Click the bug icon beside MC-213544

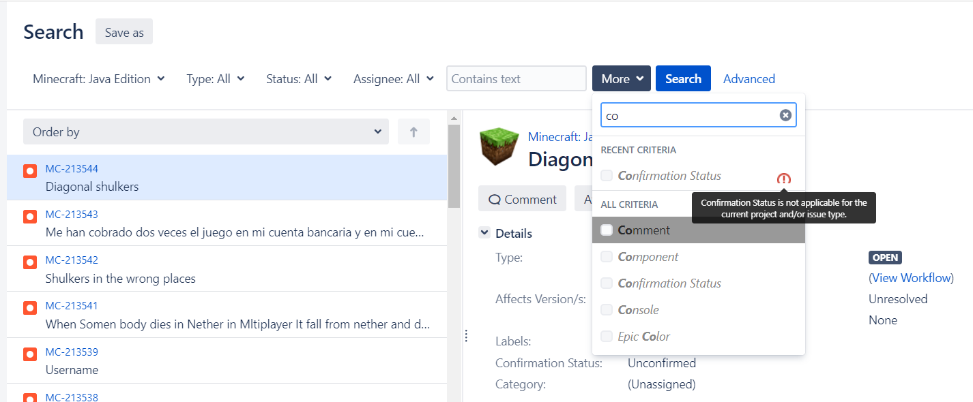point(30,171)
